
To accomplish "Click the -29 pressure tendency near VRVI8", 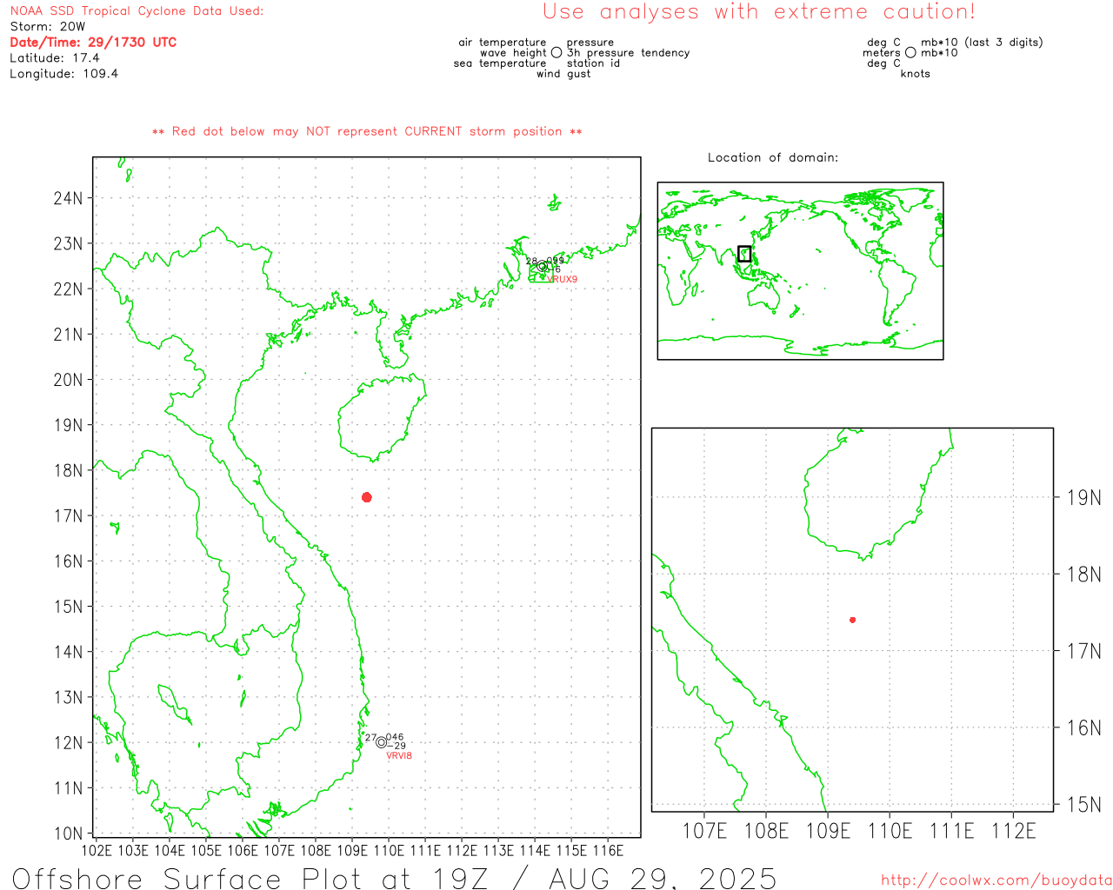I will (396, 747).
